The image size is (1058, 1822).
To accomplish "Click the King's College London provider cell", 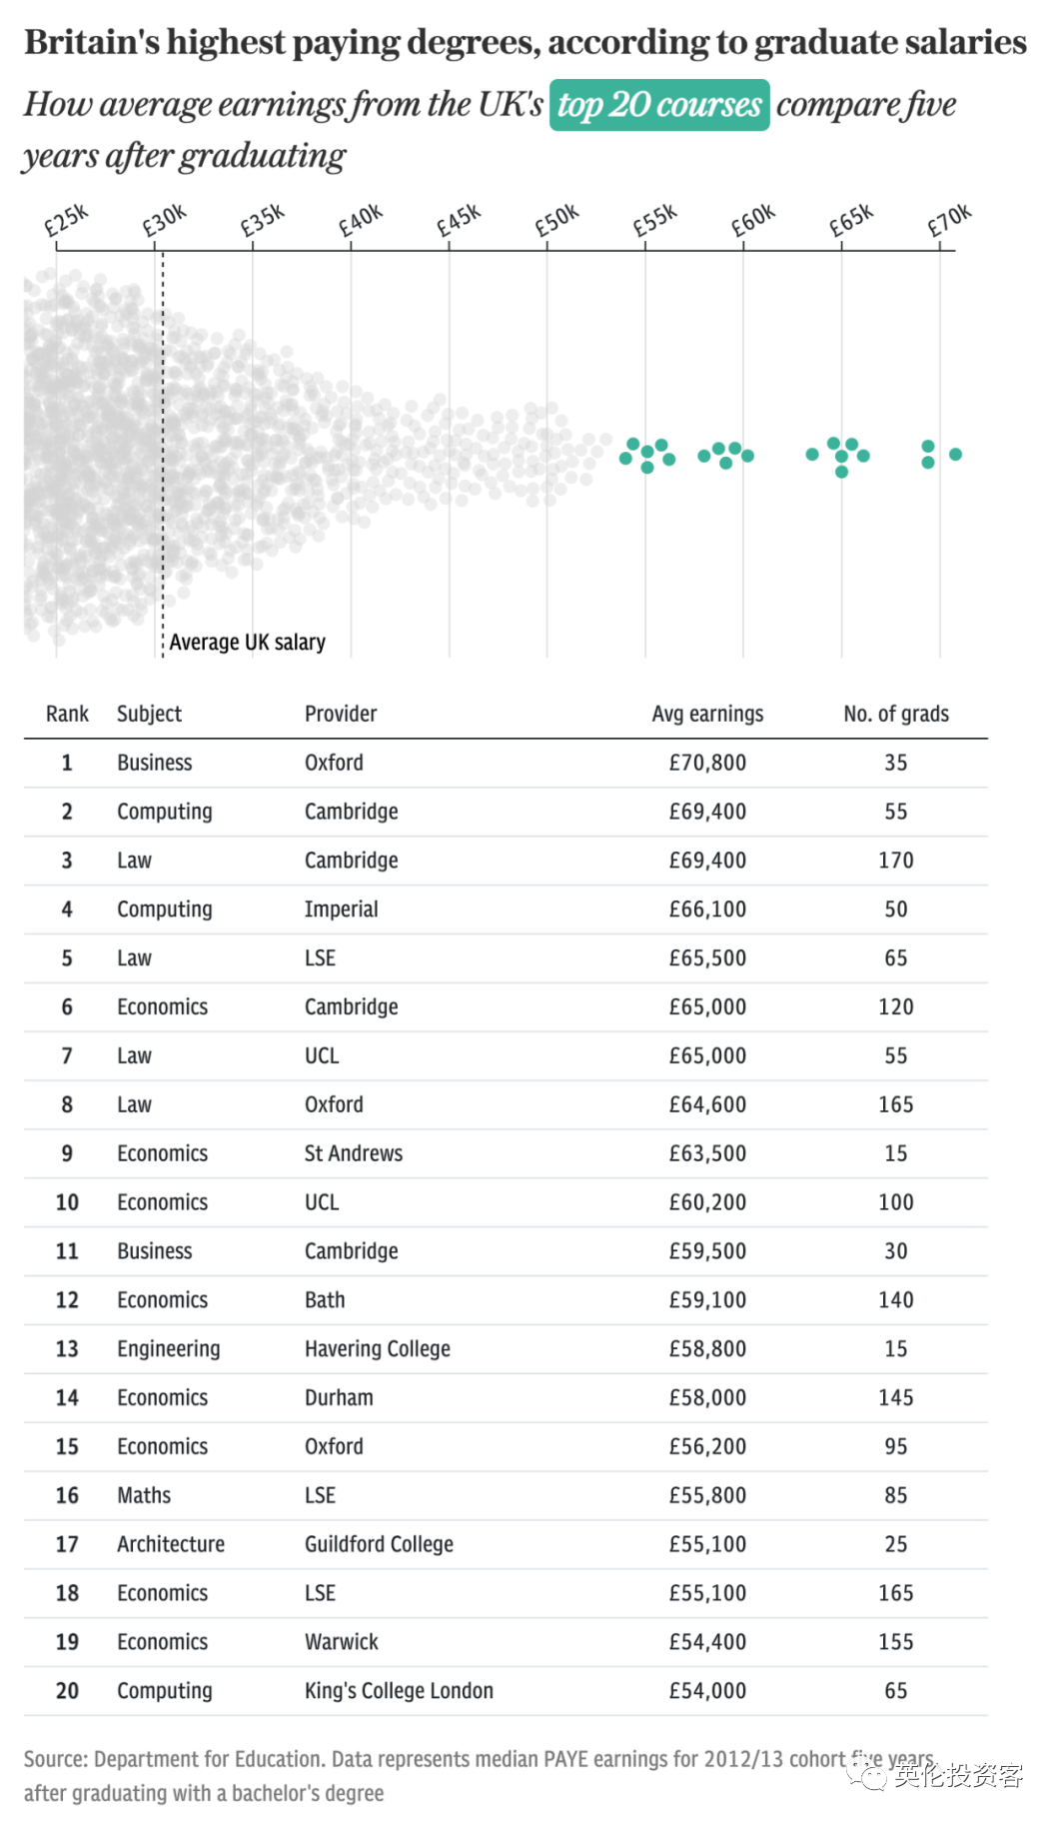I will [399, 1691].
